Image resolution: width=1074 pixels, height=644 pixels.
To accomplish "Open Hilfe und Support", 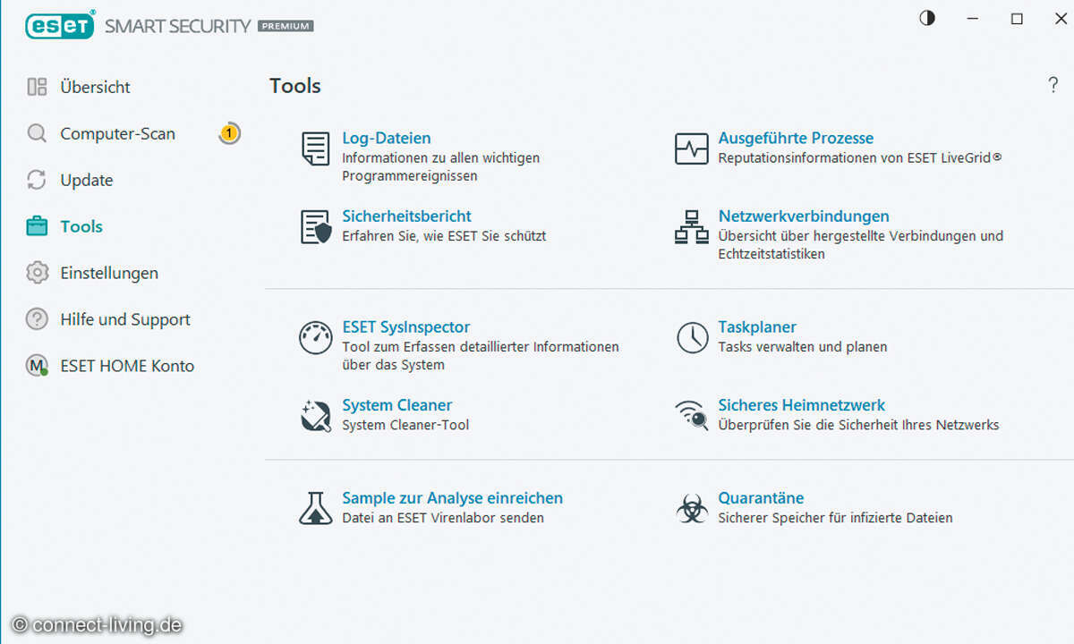I will coord(125,319).
